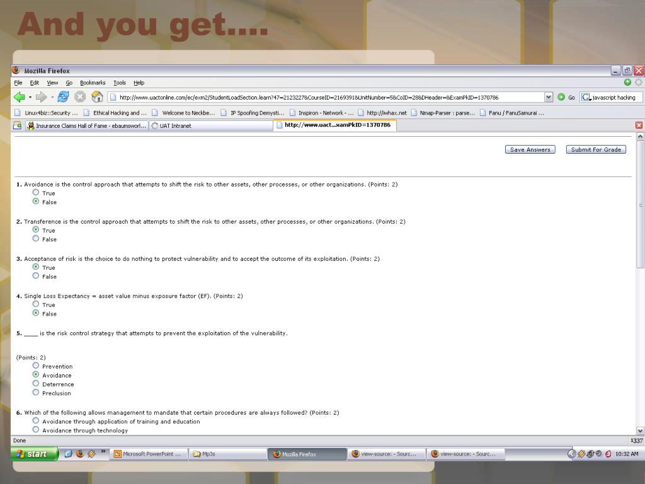Viewport: 645px width, 484px height.
Task: Open the Fanu / FanuSamurai bookmark
Action: pos(512,113)
